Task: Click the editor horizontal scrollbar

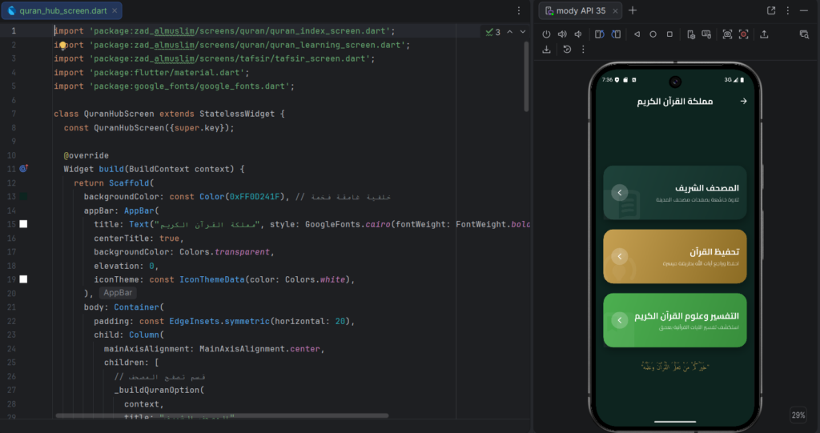Action: [x=222, y=415]
